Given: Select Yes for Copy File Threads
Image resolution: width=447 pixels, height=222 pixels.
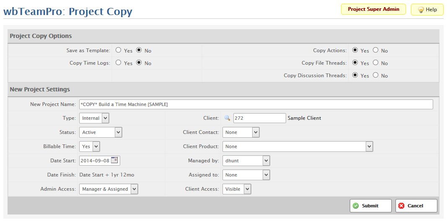Looking at the screenshot, I should (x=355, y=63).
